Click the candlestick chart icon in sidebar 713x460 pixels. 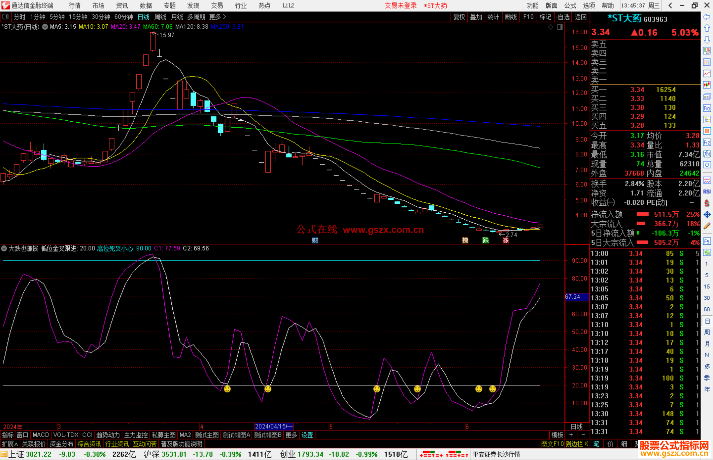(707, 85)
